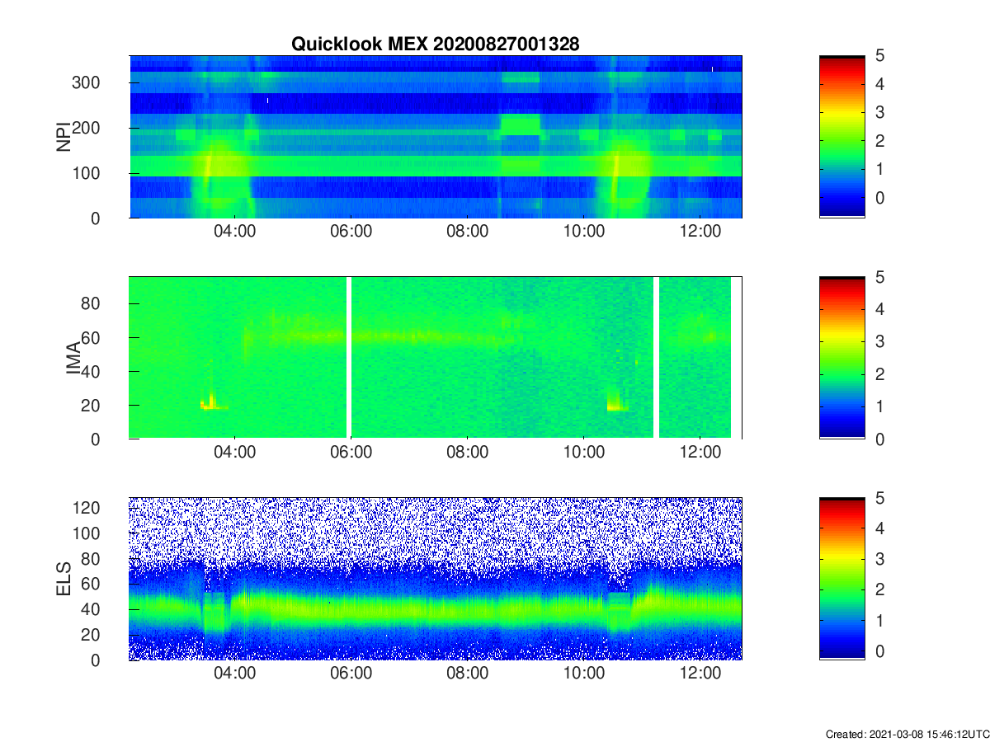This screenshot has width=990, height=742.
Task: Click the ELS y-axis label
Action: point(64,579)
